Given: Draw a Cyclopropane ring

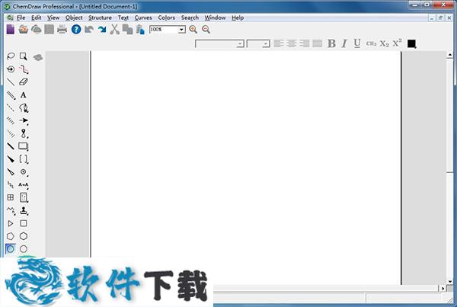Looking at the screenshot, I should tap(11, 223).
